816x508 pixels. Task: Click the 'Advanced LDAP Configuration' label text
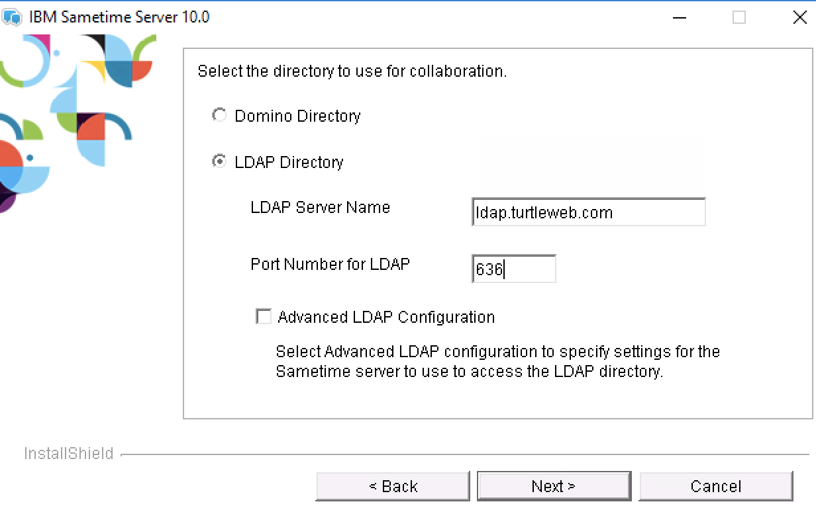click(x=386, y=317)
